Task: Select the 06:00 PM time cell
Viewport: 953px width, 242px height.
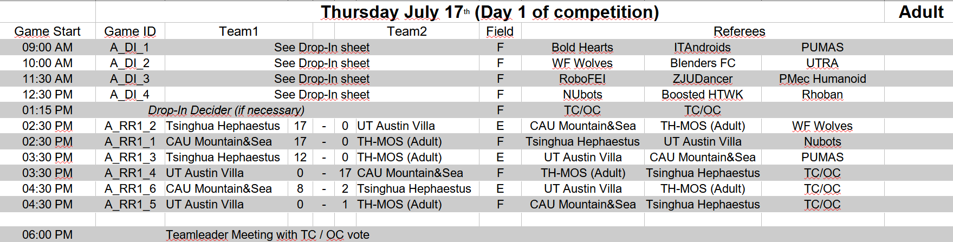Action: click(48, 234)
